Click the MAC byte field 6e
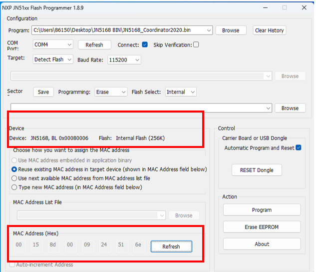Viewport: 316px width, 272px height. 139,246
